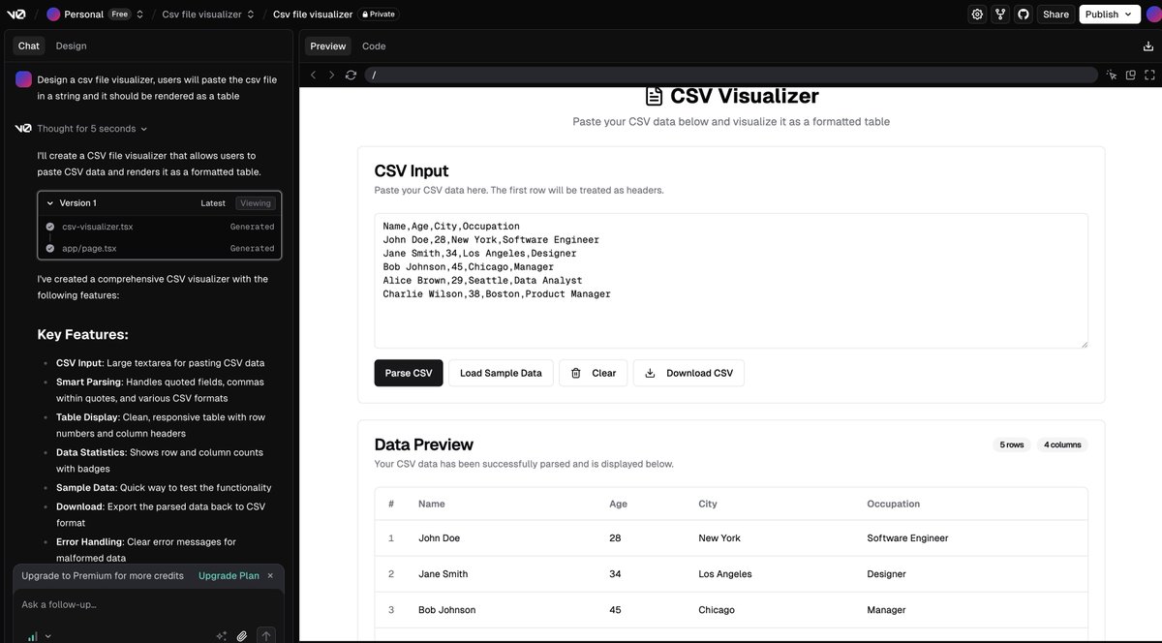The image size is (1162, 643).
Task: Click the Manager table cell
Action: 887,610
